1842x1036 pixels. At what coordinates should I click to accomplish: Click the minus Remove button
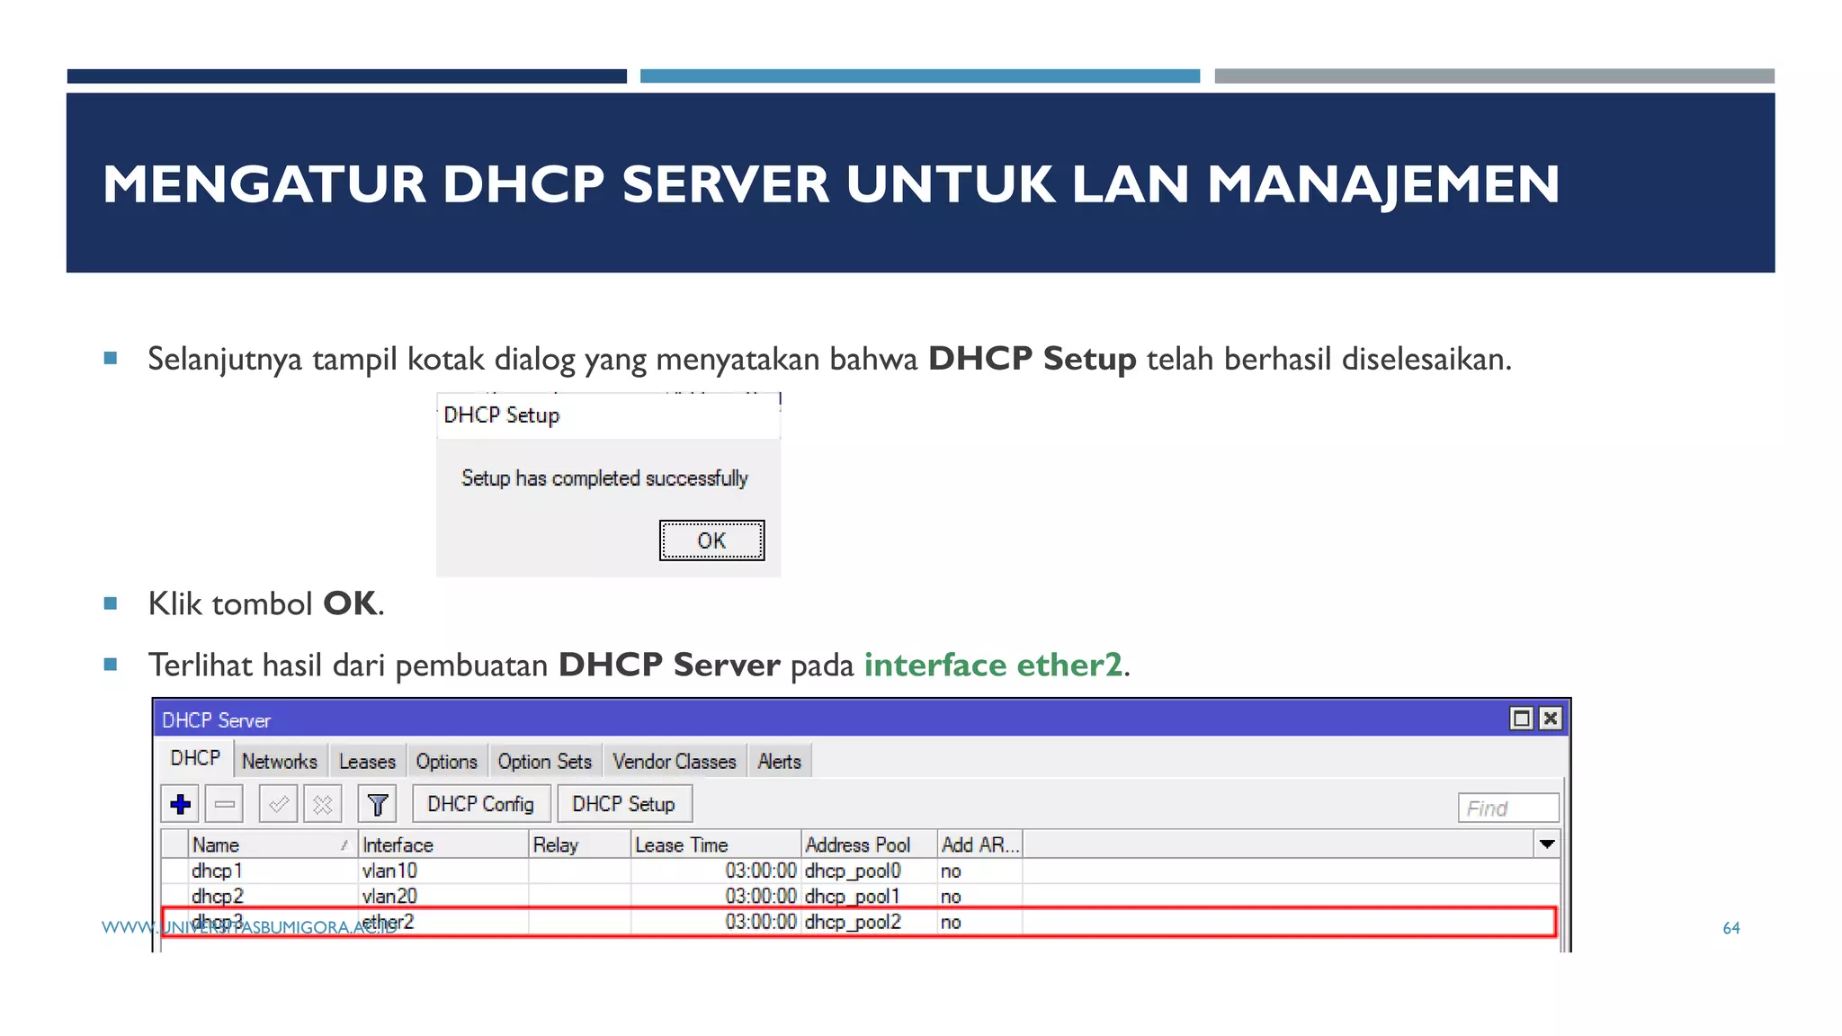click(225, 804)
